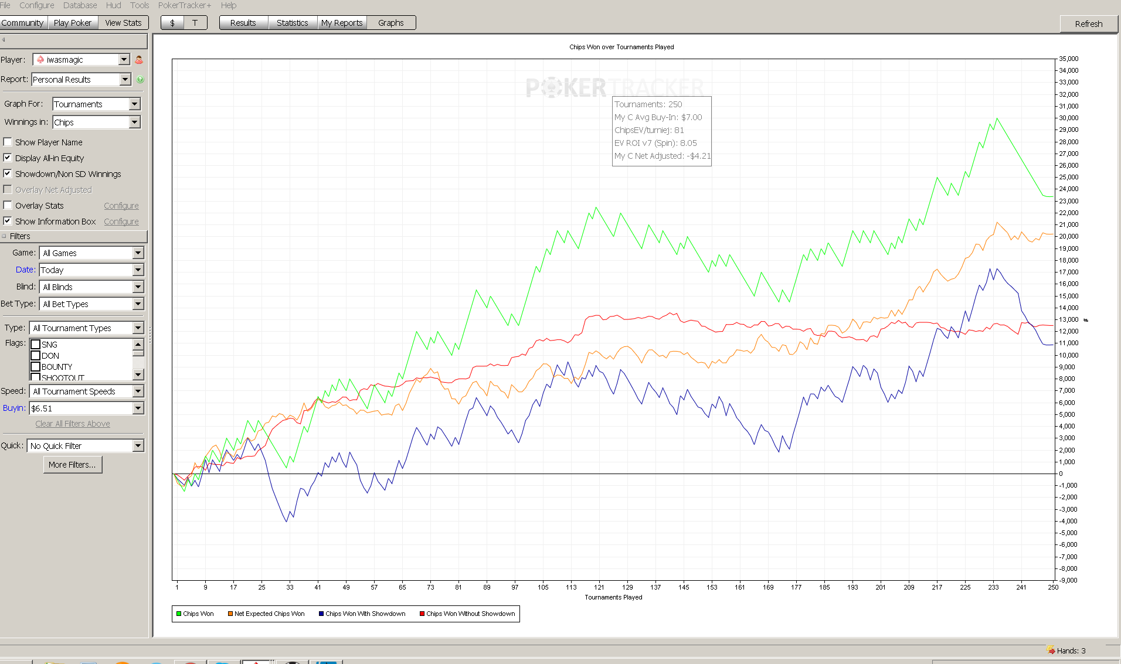Click the green help icon next to Report
The width and height of the screenshot is (1121, 664).
point(140,80)
